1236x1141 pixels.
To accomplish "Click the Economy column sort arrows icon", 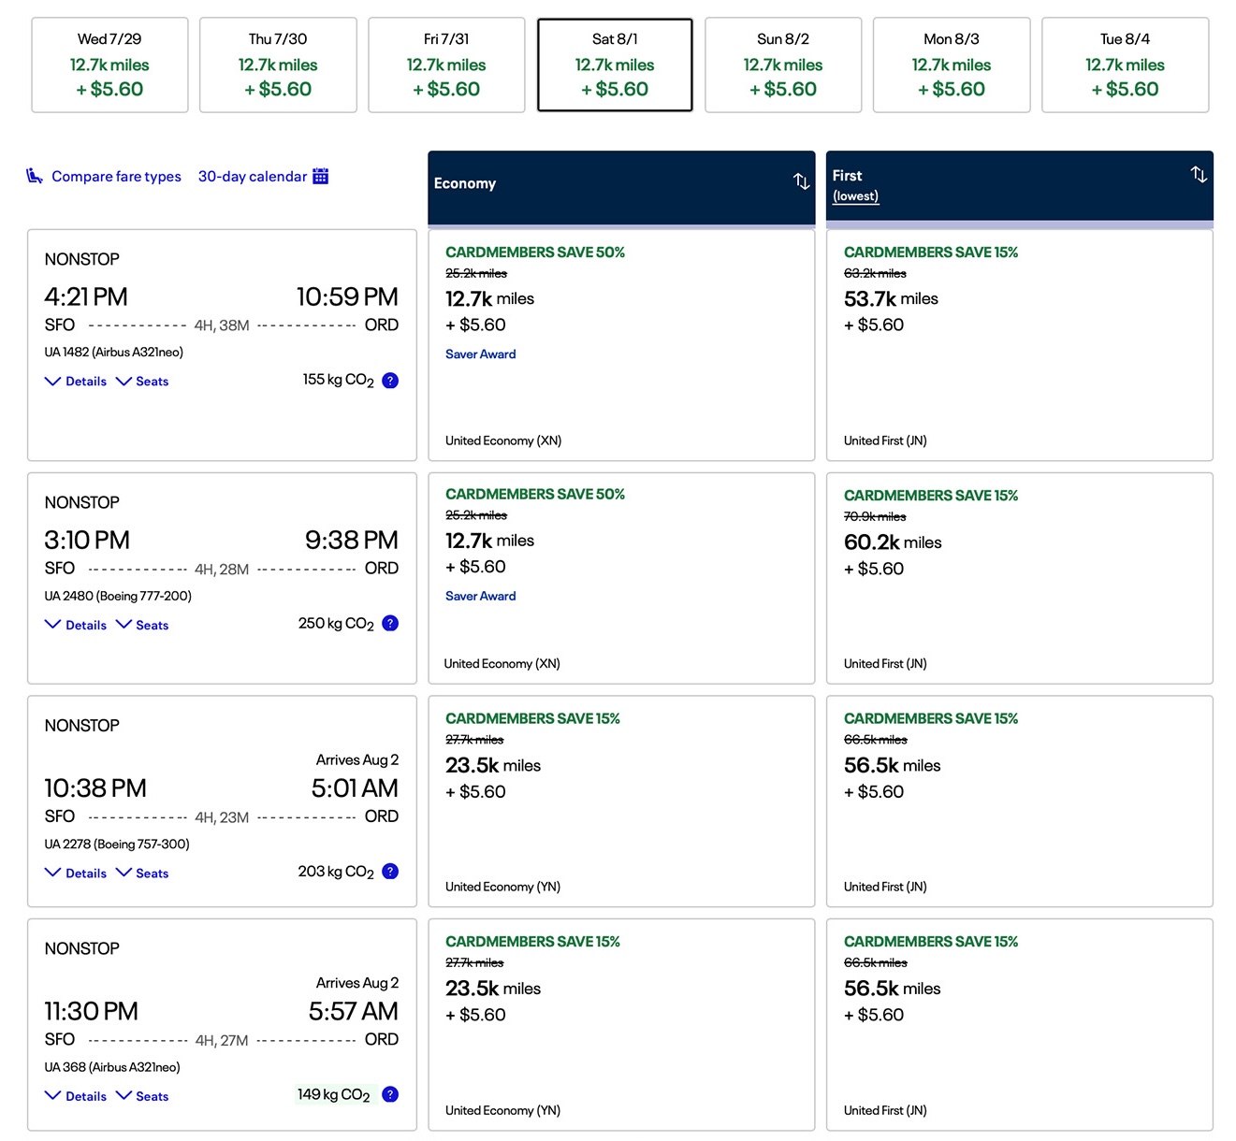I will pyautogui.click(x=801, y=181).
